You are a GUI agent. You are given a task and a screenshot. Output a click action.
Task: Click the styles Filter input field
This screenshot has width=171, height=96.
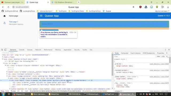(135, 56)
